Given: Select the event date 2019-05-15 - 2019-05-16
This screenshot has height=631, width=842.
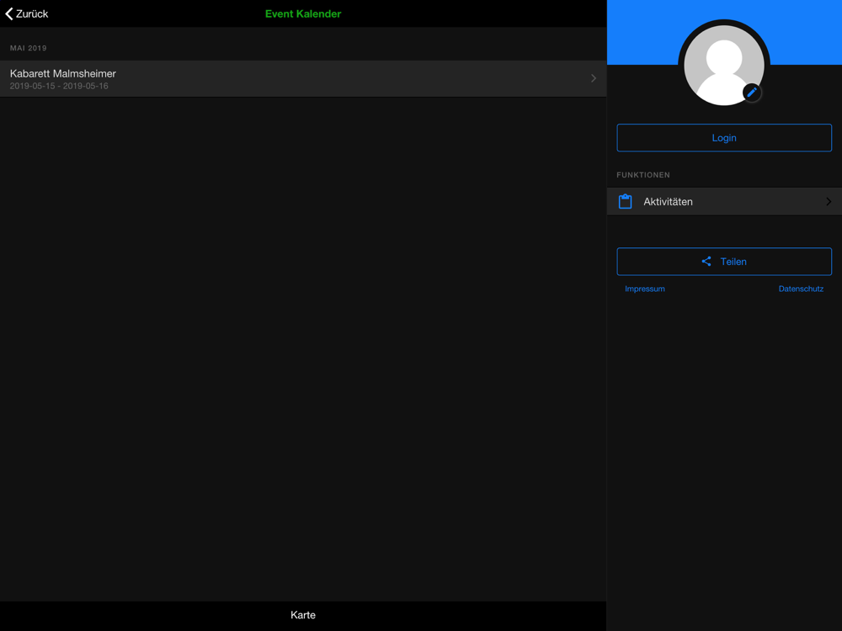Looking at the screenshot, I should 59,86.
